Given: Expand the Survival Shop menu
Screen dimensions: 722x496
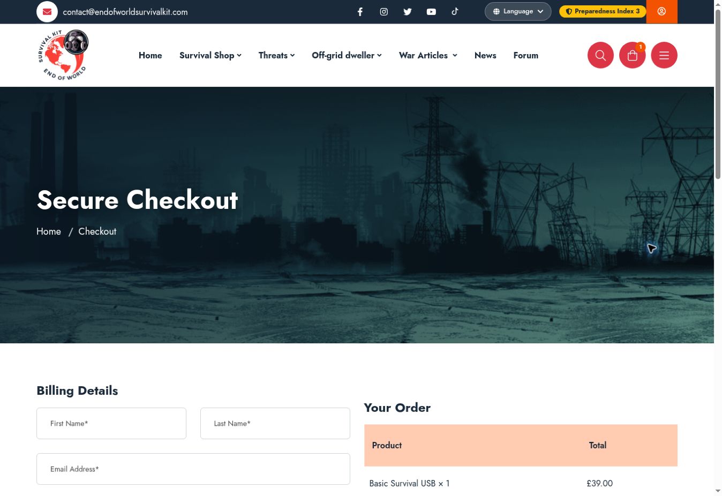Looking at the screenshot, I should pyautogui.click(x=210, y=55).
